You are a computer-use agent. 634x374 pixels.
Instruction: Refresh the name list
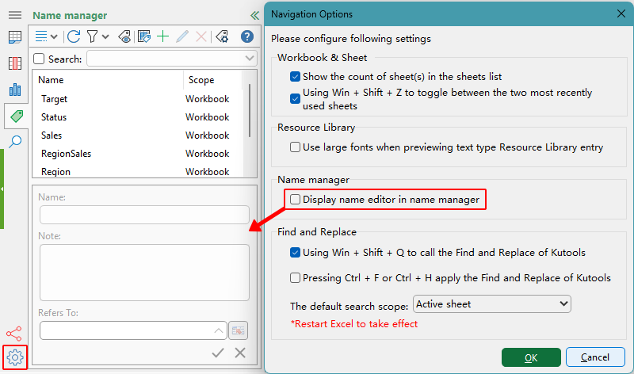74,36
